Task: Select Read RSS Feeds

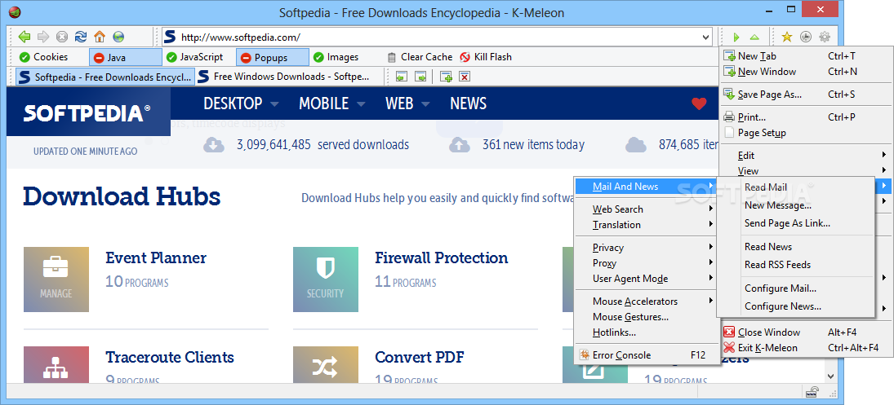Action: (x=795, y=265)
